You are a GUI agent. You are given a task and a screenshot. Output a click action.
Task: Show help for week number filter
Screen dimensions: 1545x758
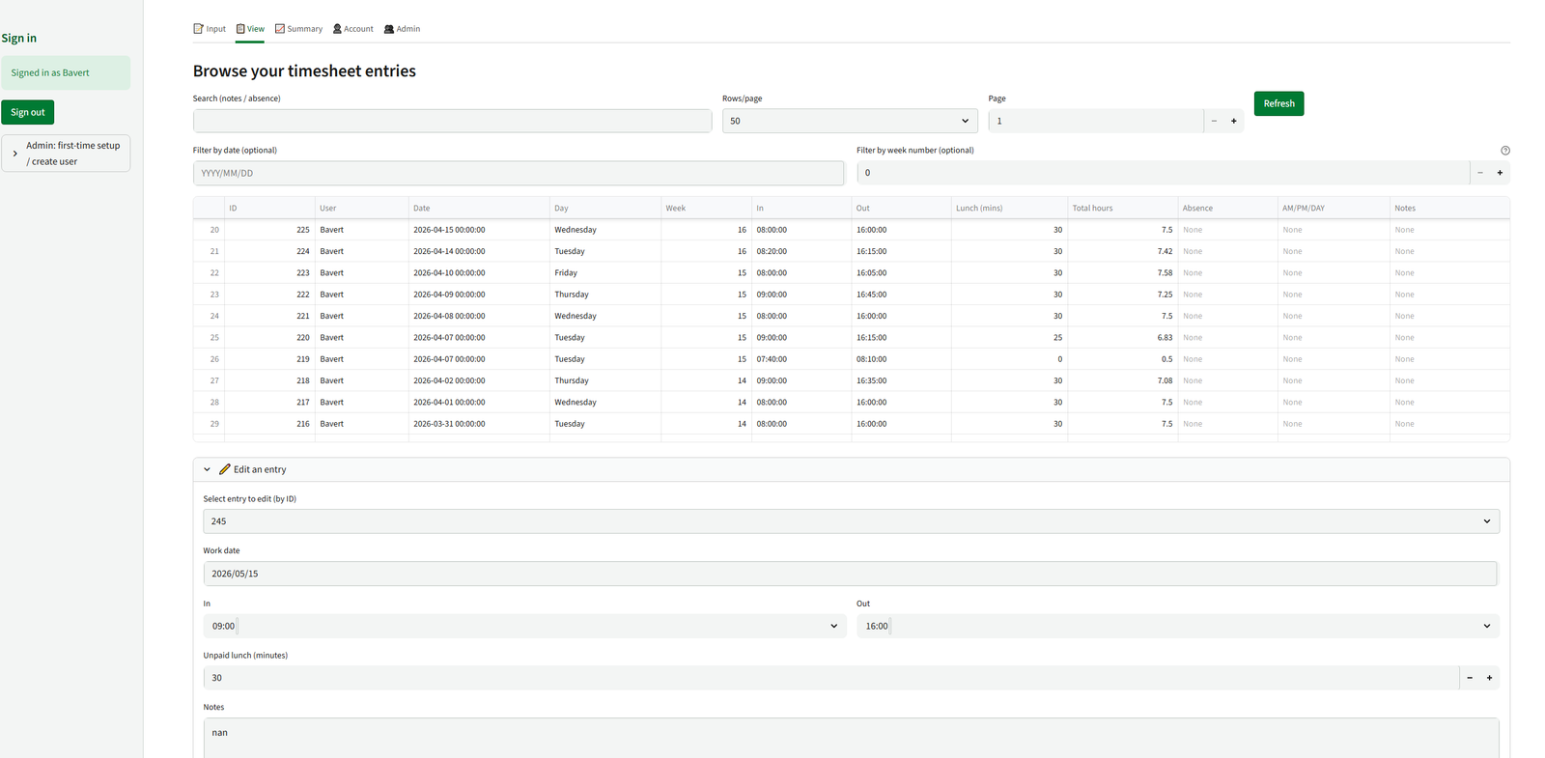1505,151
